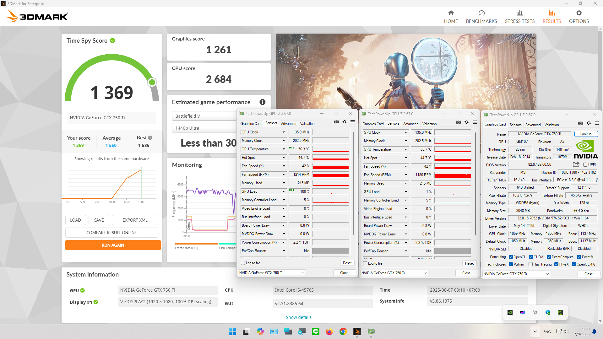Toggle the Ray Tracing technology checkbox
This screenshot has height=339, width=603.
pos(530,264)
